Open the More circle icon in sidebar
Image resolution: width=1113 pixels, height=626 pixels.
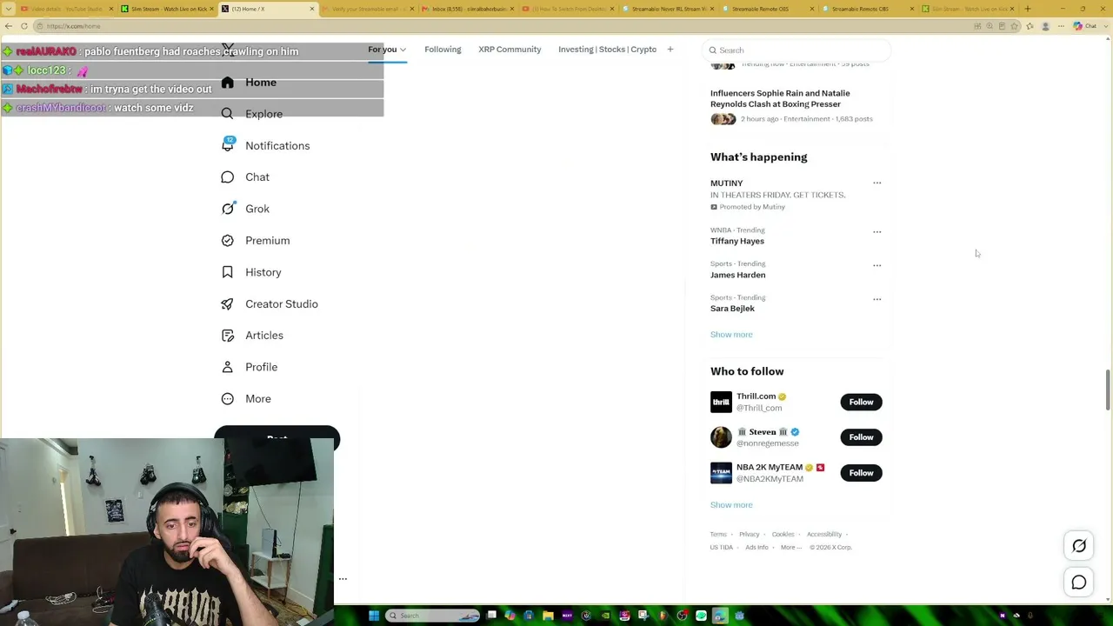227,399
